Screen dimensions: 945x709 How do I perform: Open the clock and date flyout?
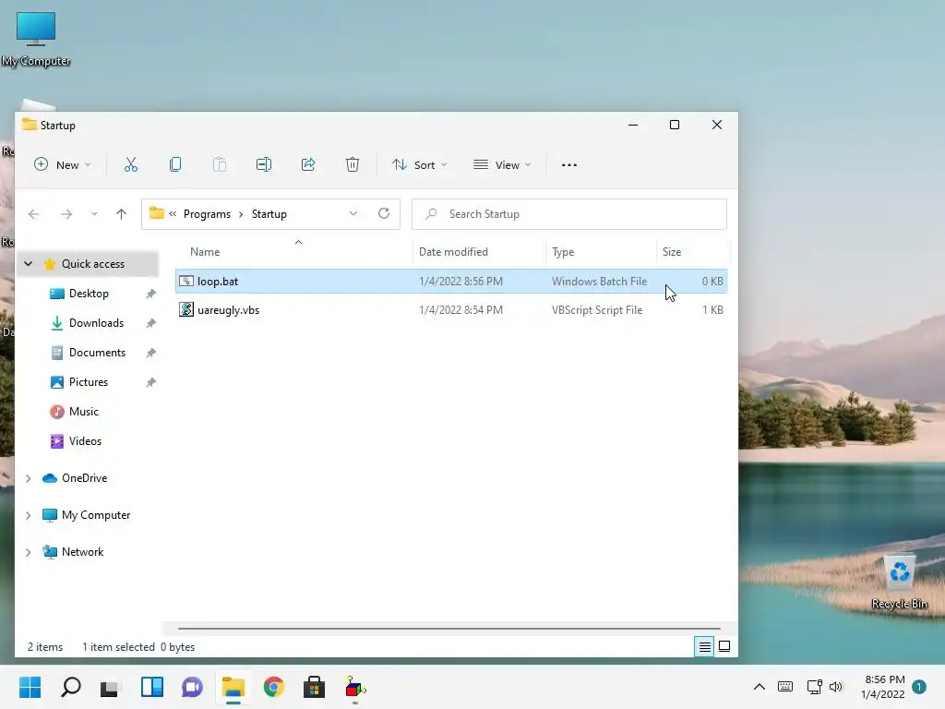tap(883, 687)
